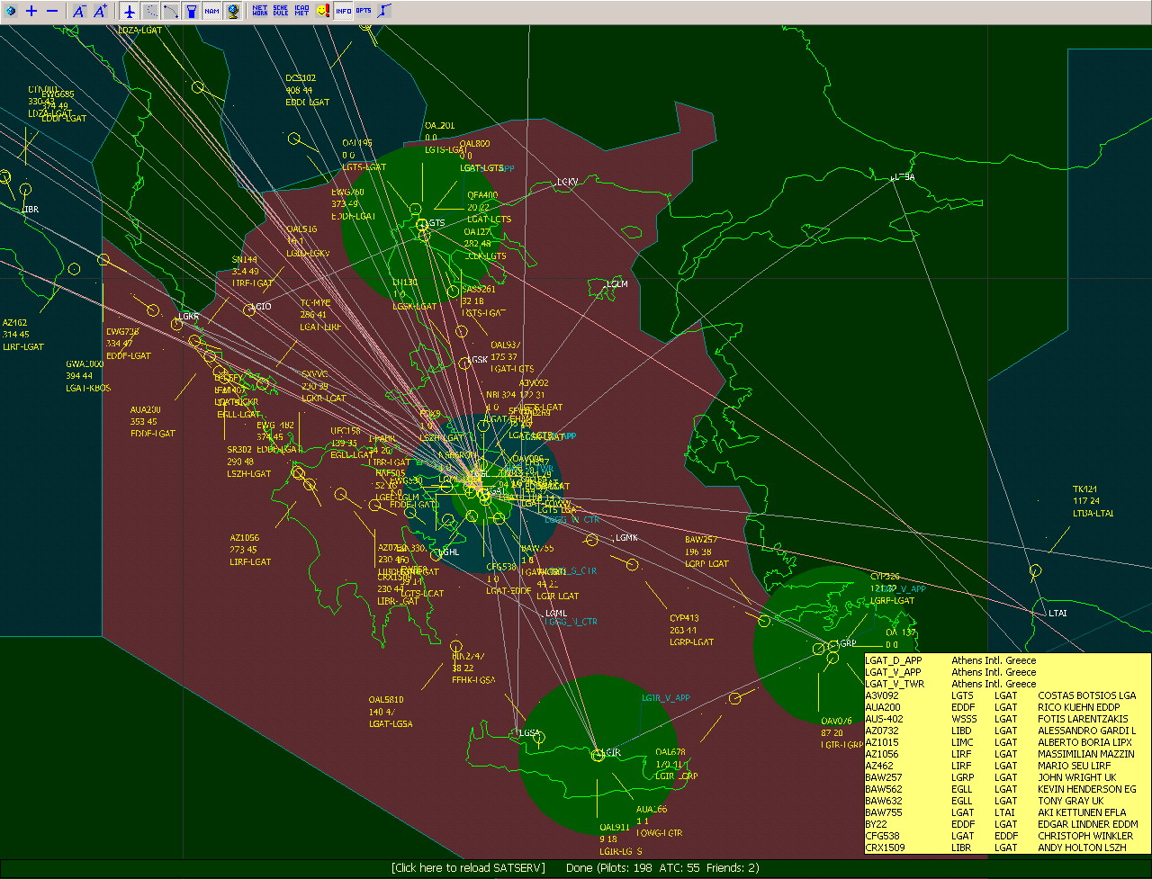Select AUA200 row in the info list

point(1005,706)
